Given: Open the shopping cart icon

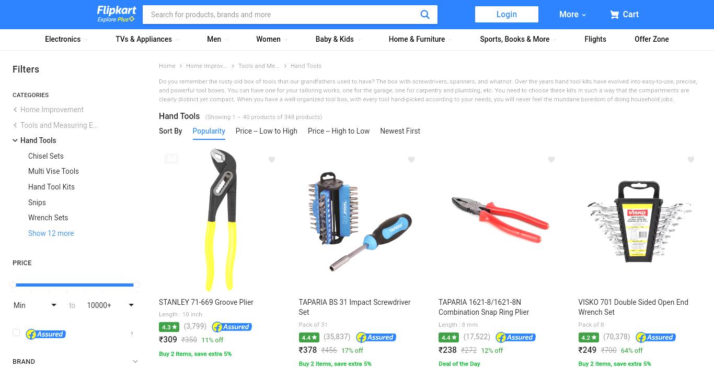Looking at the screenshot, I should point(614,15).
